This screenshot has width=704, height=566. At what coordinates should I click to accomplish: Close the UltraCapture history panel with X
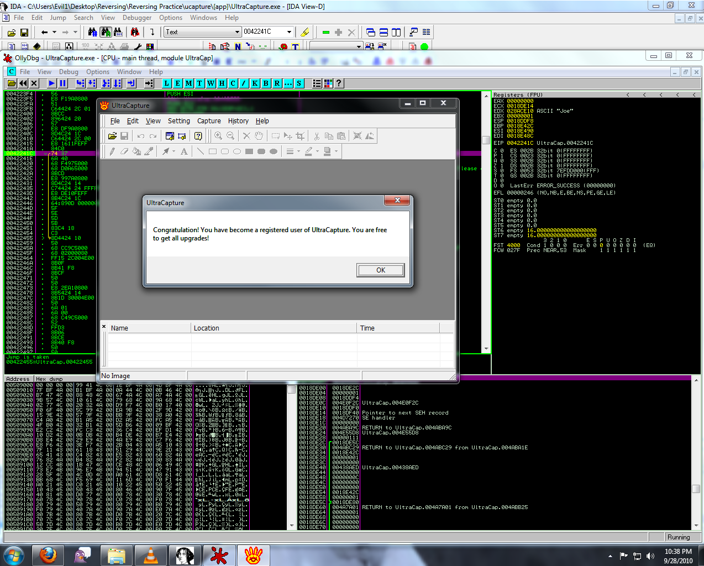(x=104, y=327)
